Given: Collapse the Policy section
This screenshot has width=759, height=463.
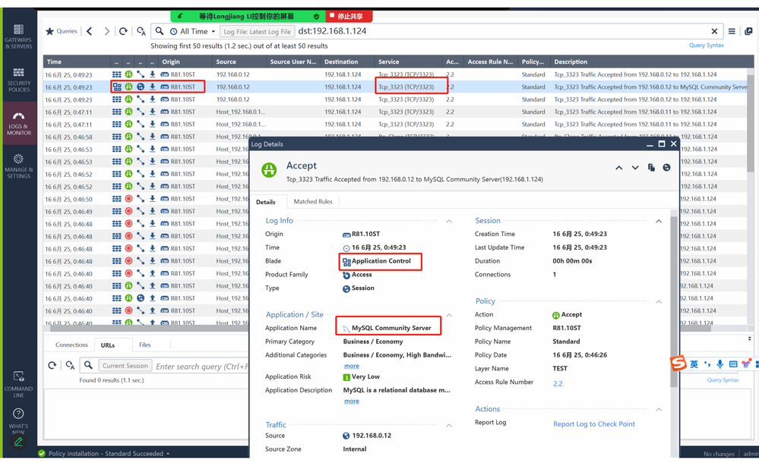Looking at the screenshot, I should point(659,301).
